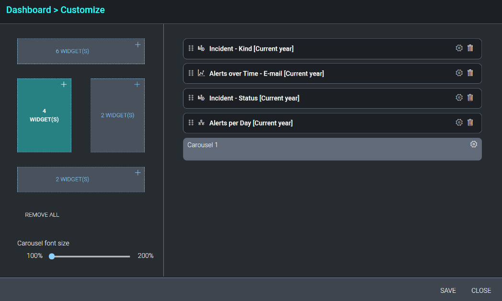
Task: Delete the Alerts over Time widget
Action: click(470, 73)
